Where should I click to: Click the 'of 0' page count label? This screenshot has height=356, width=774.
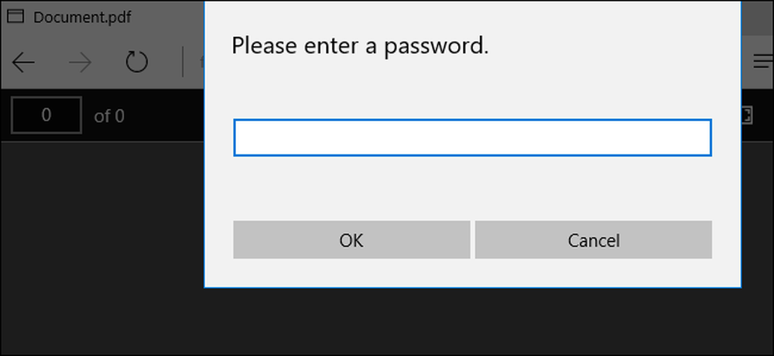pos(109,117)
